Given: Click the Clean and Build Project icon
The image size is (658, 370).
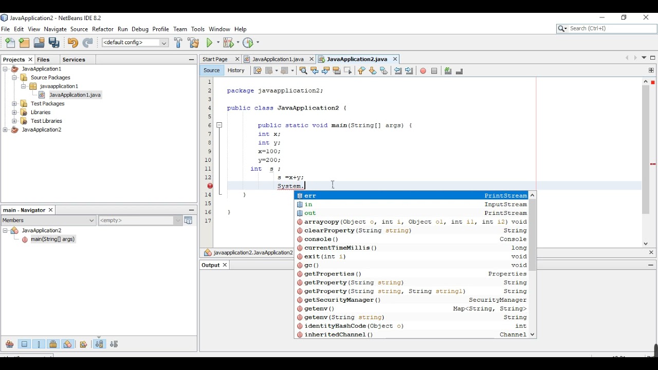Looking at the screenshot, I should [194, 43].
